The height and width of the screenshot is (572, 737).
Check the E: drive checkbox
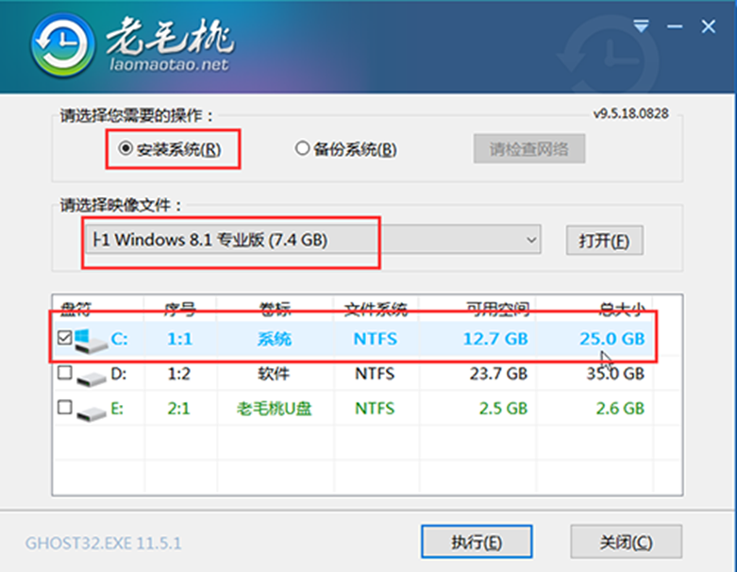[65, 407]
